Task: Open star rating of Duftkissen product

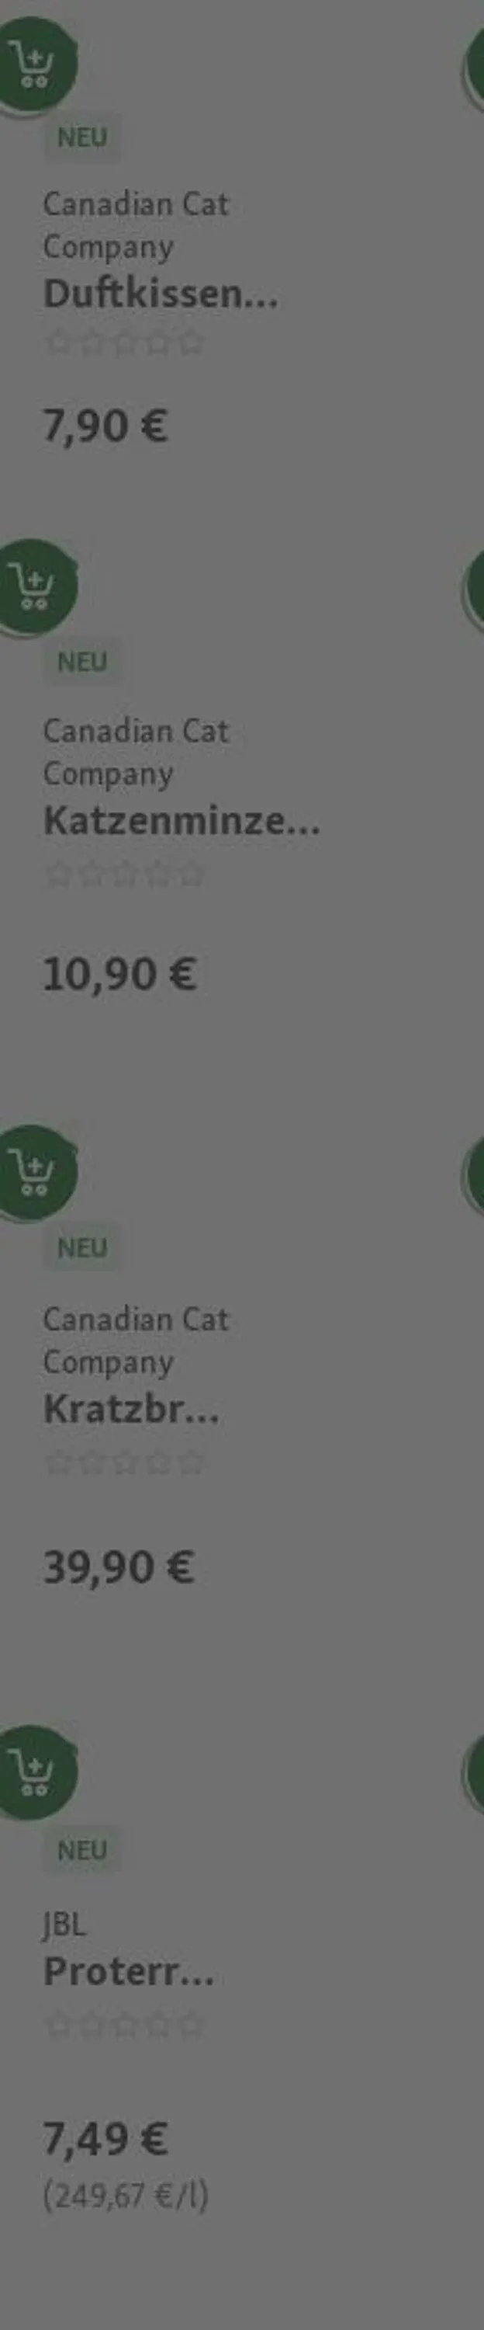Action: coord(125,344)
